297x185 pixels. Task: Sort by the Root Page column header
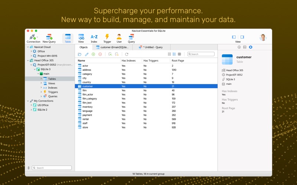pyautogui.click(x=193, y=61)
